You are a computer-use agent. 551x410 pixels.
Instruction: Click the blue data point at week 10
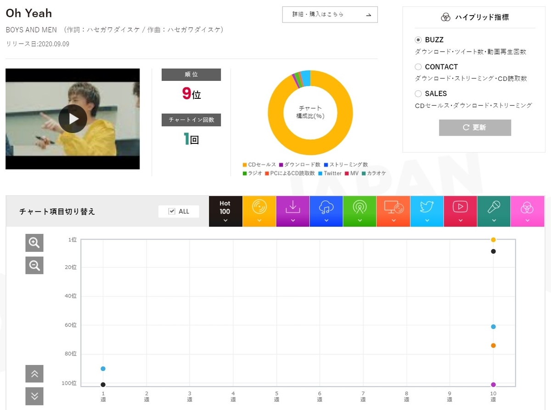[493, 327]
